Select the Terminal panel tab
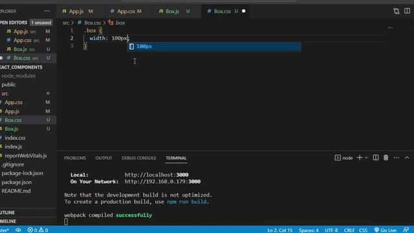Viewport: 414px width, 233px height. (176, 158)
